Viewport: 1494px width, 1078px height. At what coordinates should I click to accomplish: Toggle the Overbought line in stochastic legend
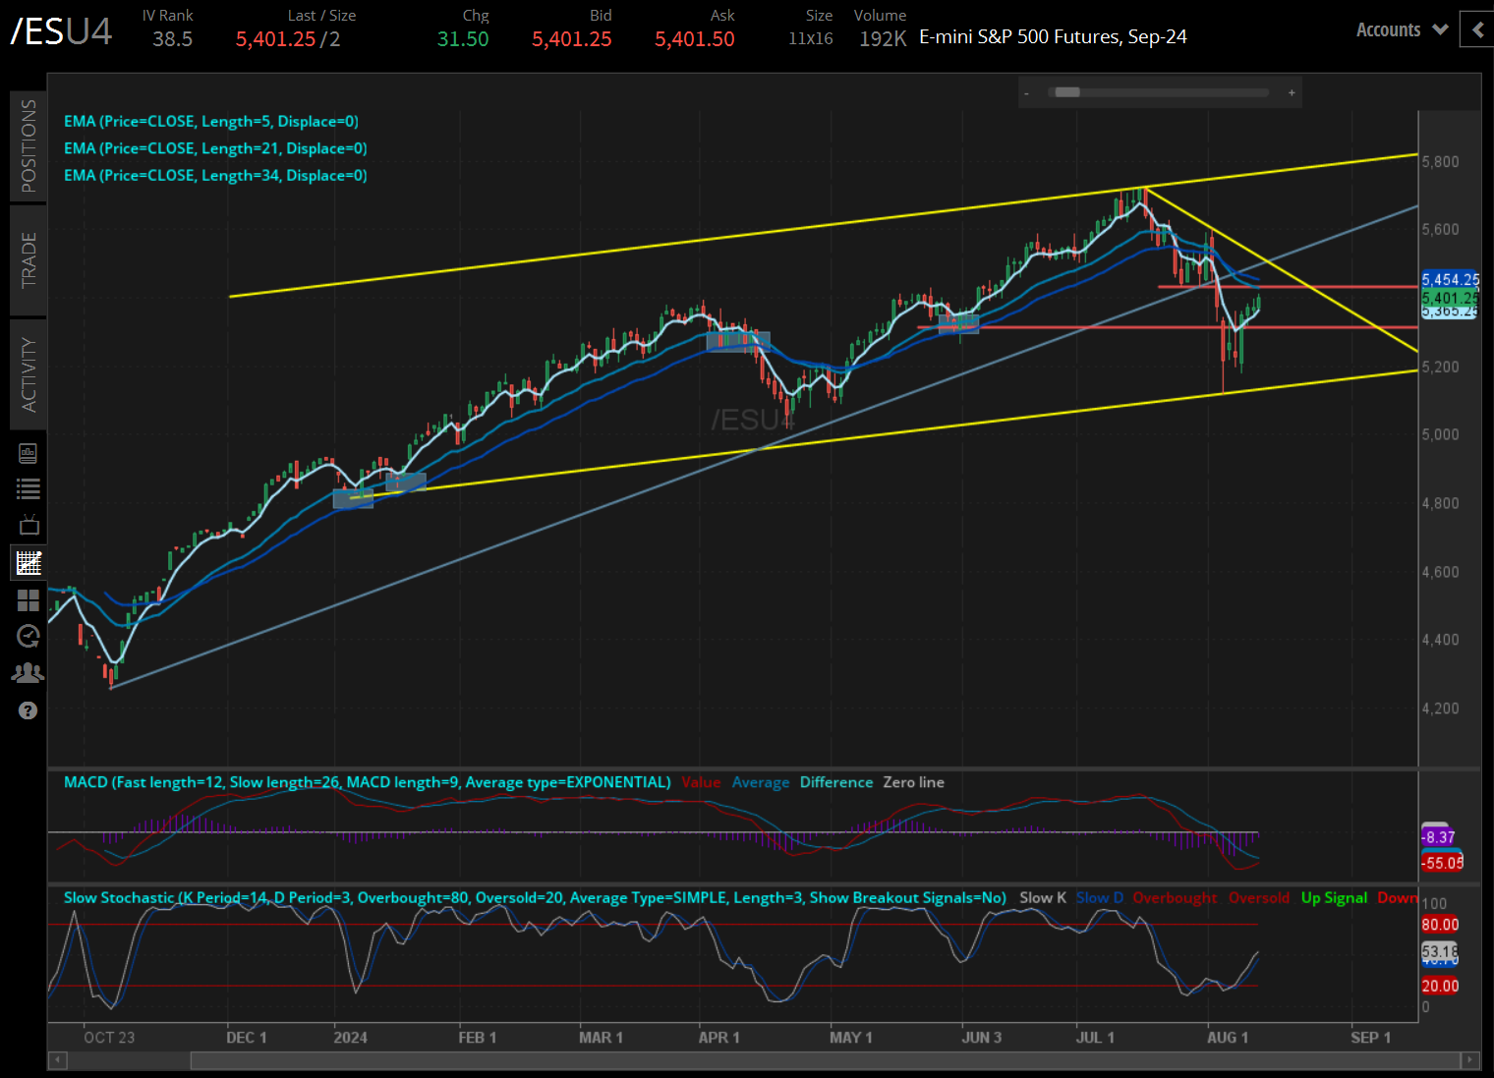1175,897
